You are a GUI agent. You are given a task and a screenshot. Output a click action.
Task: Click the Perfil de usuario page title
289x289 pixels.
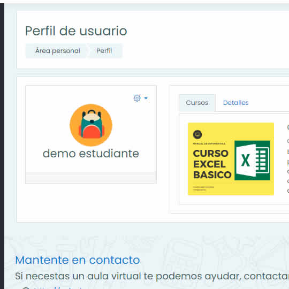coord(76,31)
